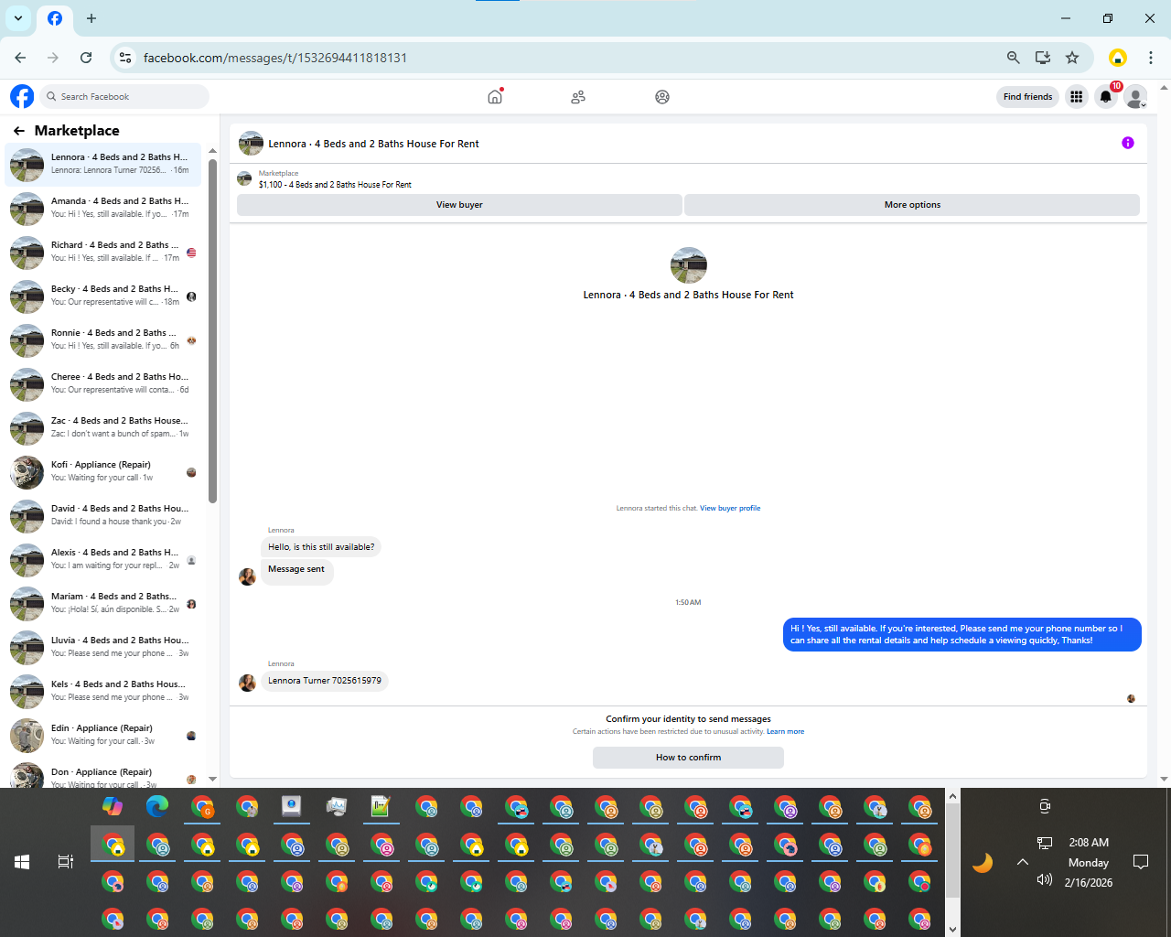Open David's 'found a house' conversation
The height and width of the screenshot is (937, 1171).
click(x=103, y=516)
